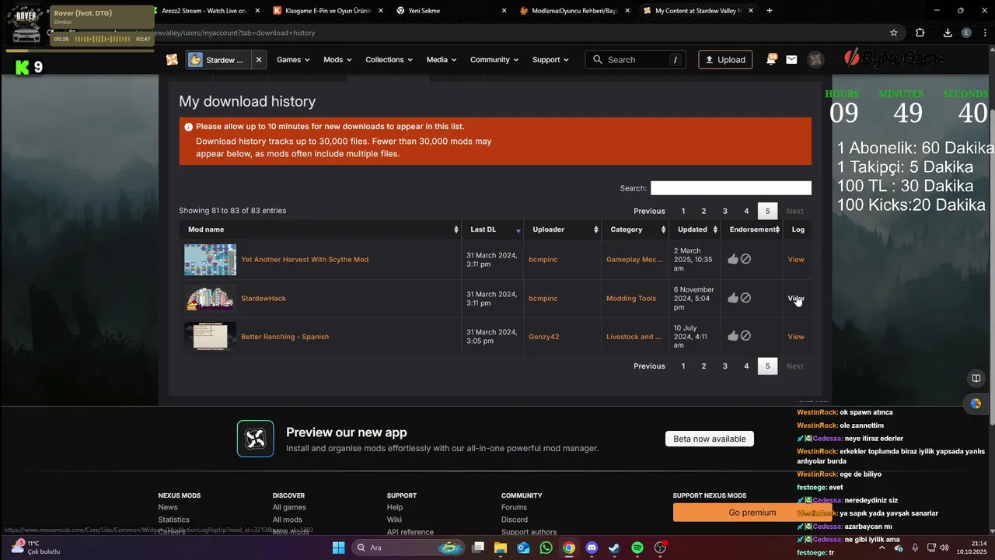Abstain from endorsing Better Ranching - Spanish

coord(745,336)
